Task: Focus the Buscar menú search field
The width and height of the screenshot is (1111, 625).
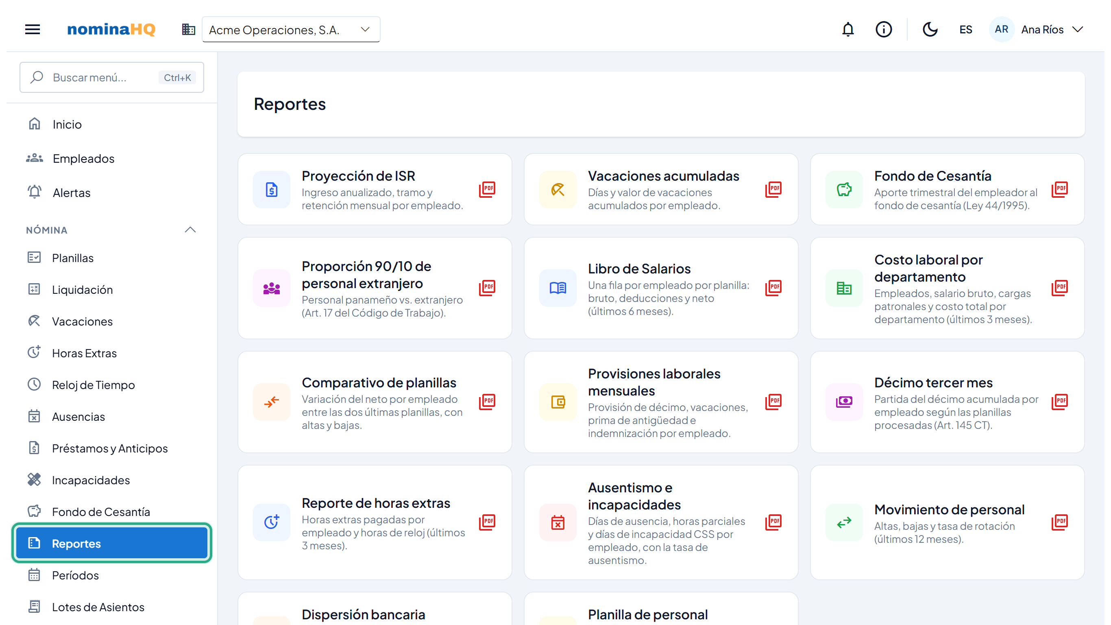Action: click(x=112, y=77)
